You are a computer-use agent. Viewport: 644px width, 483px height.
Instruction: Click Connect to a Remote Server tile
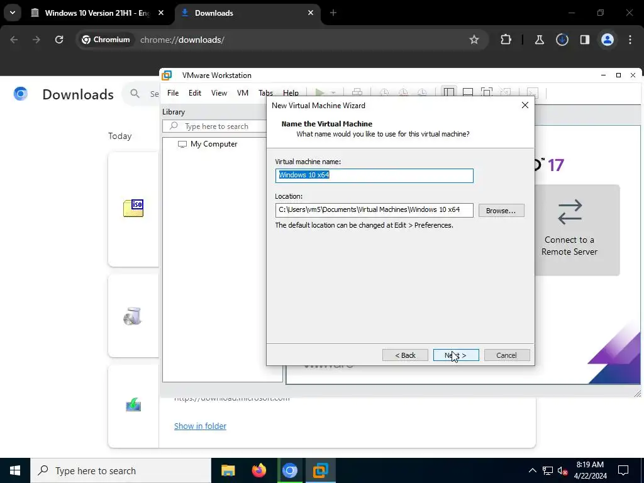(569, 230)
